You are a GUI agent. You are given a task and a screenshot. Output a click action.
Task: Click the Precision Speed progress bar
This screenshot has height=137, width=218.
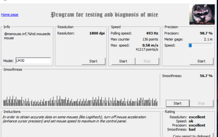point(201,45)
